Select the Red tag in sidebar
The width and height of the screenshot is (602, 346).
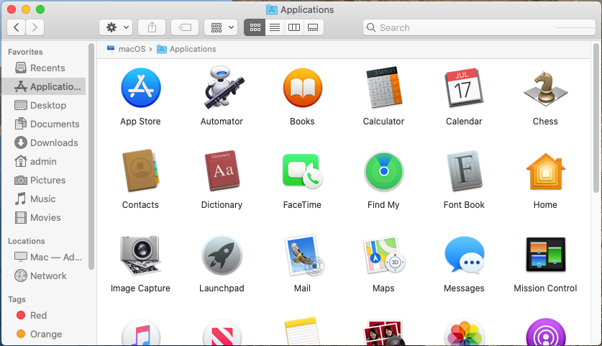[38, 315]
